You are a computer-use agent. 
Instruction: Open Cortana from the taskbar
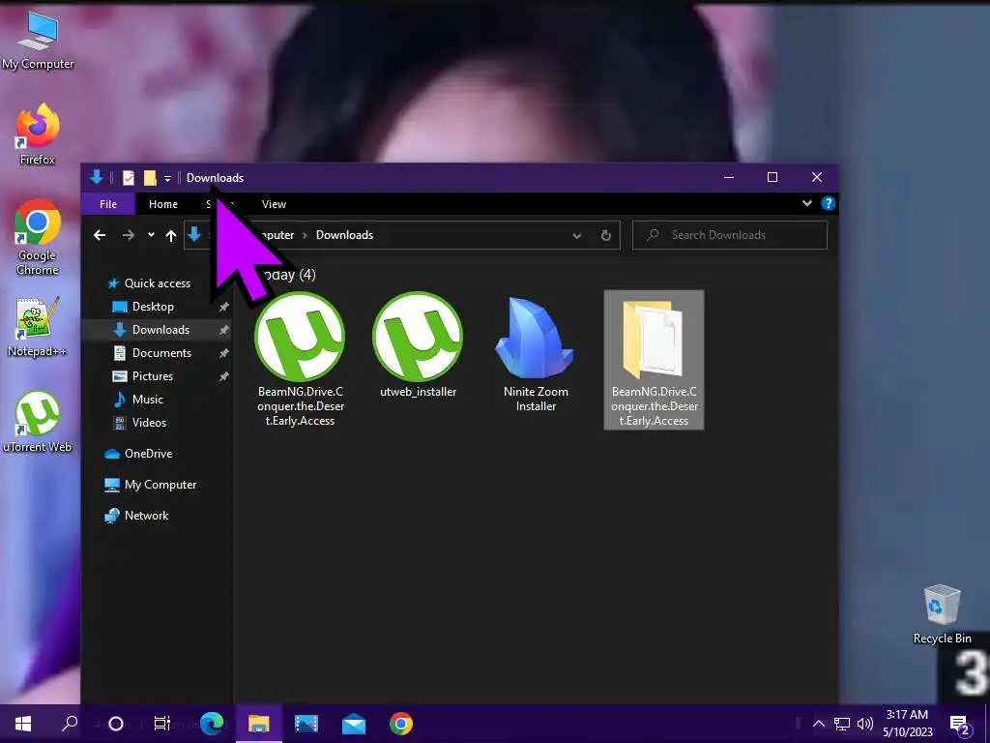(x=116, y=724)
